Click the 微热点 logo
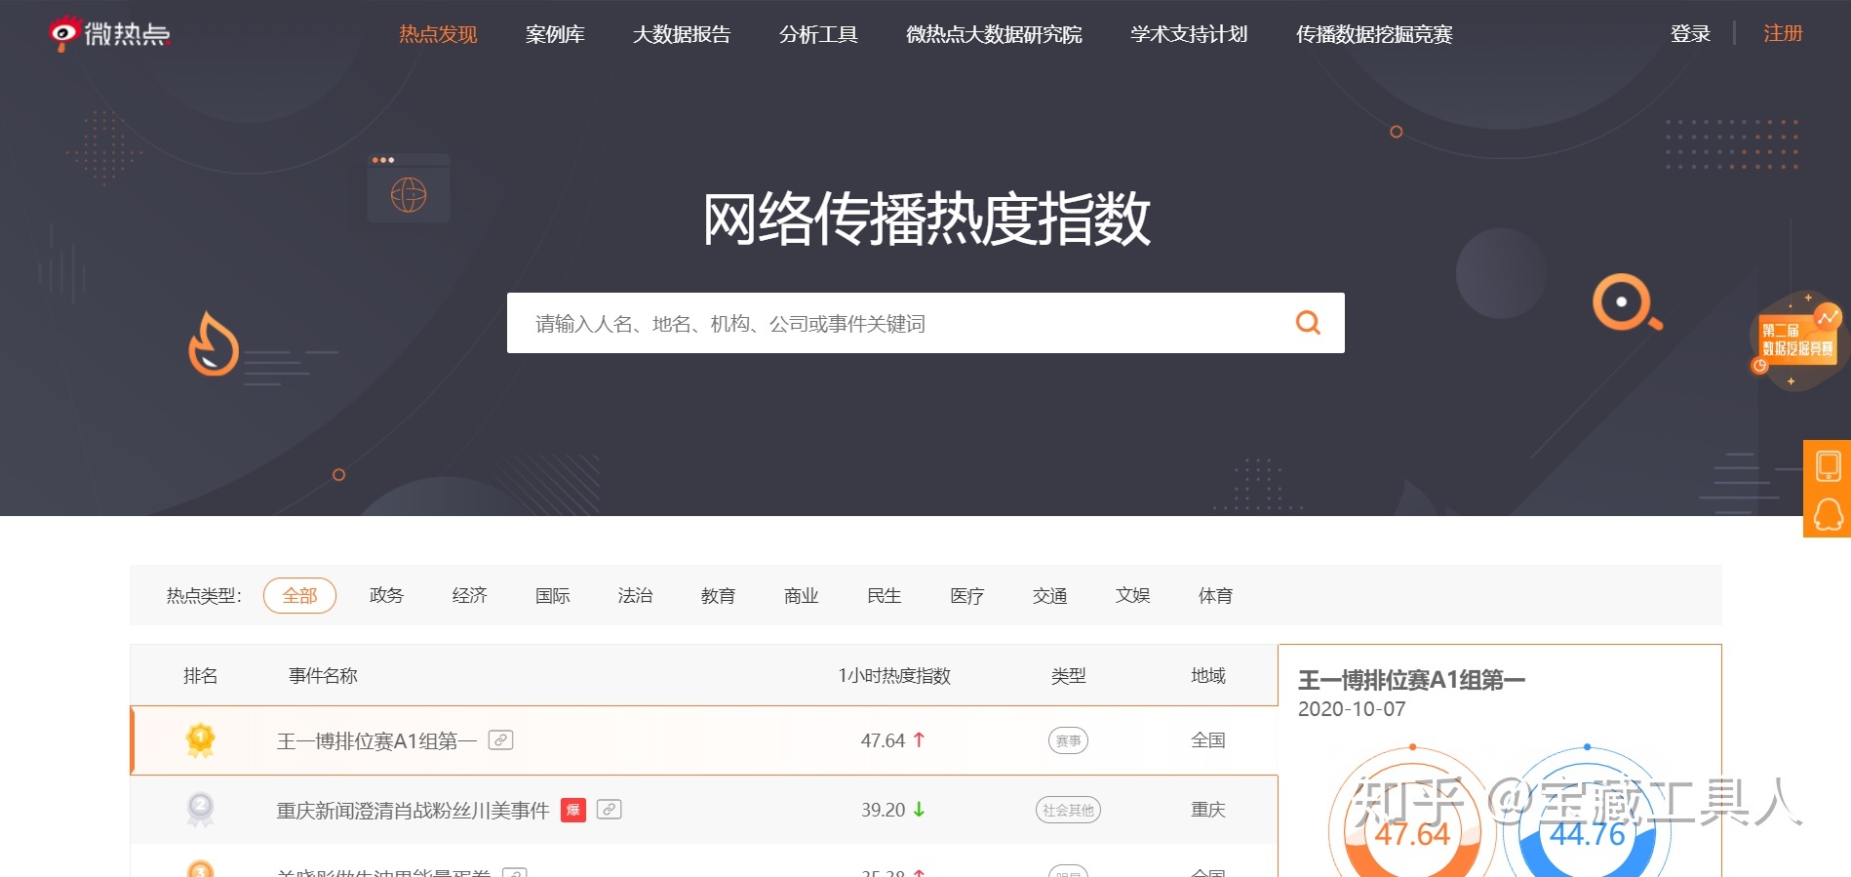This screenshot has height=877, width=1851. [x=110, y=33]
